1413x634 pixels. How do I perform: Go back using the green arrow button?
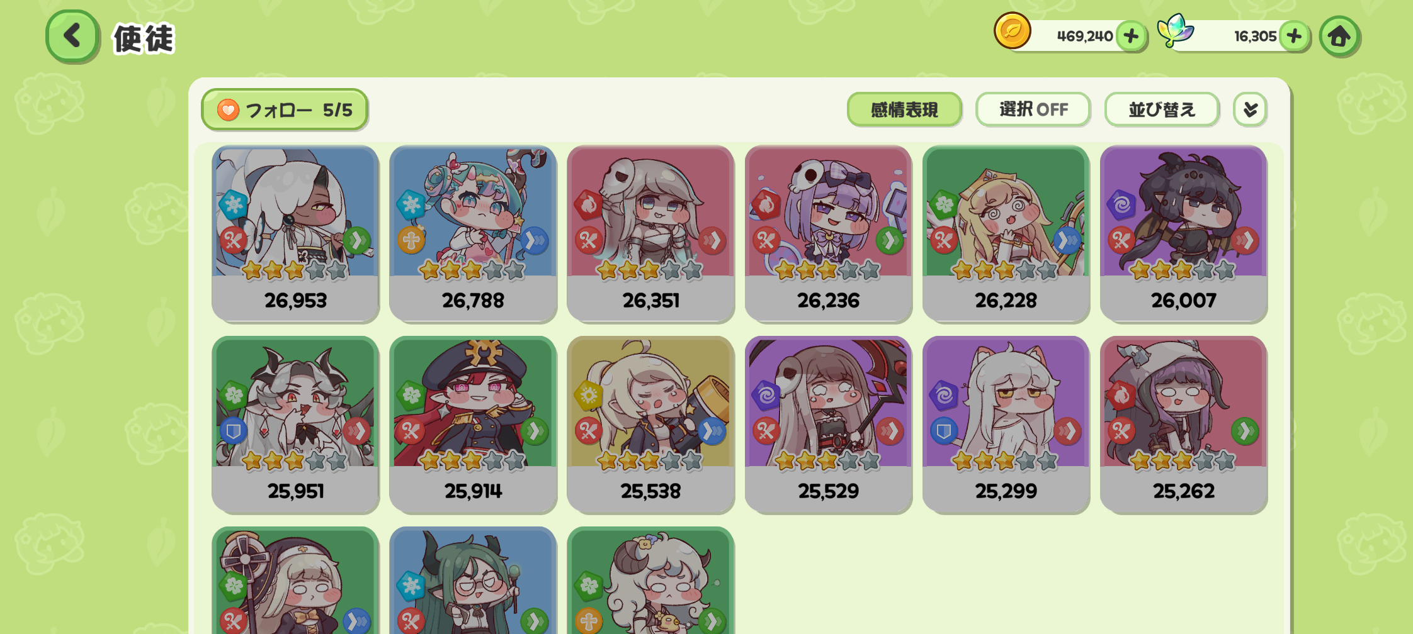[x=72, y=36]
